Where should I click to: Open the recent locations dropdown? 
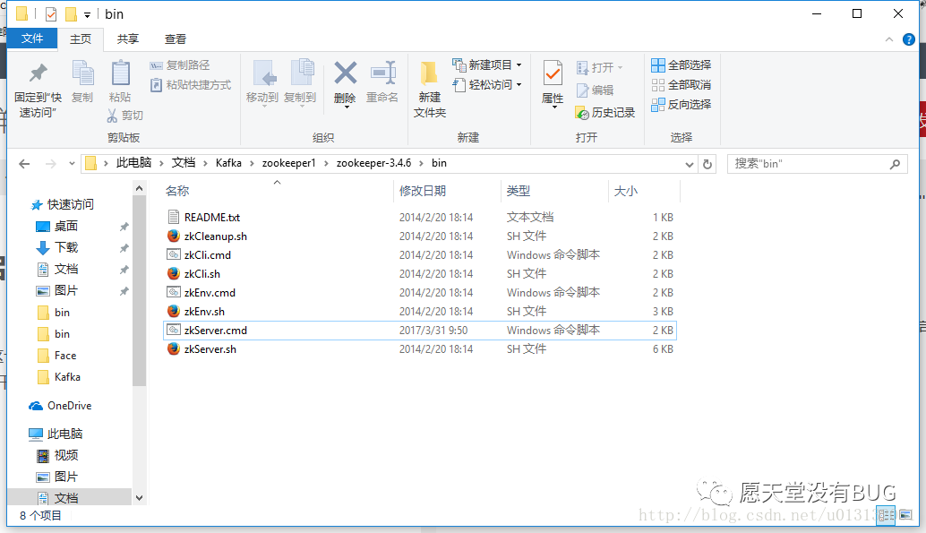[72, 164]
